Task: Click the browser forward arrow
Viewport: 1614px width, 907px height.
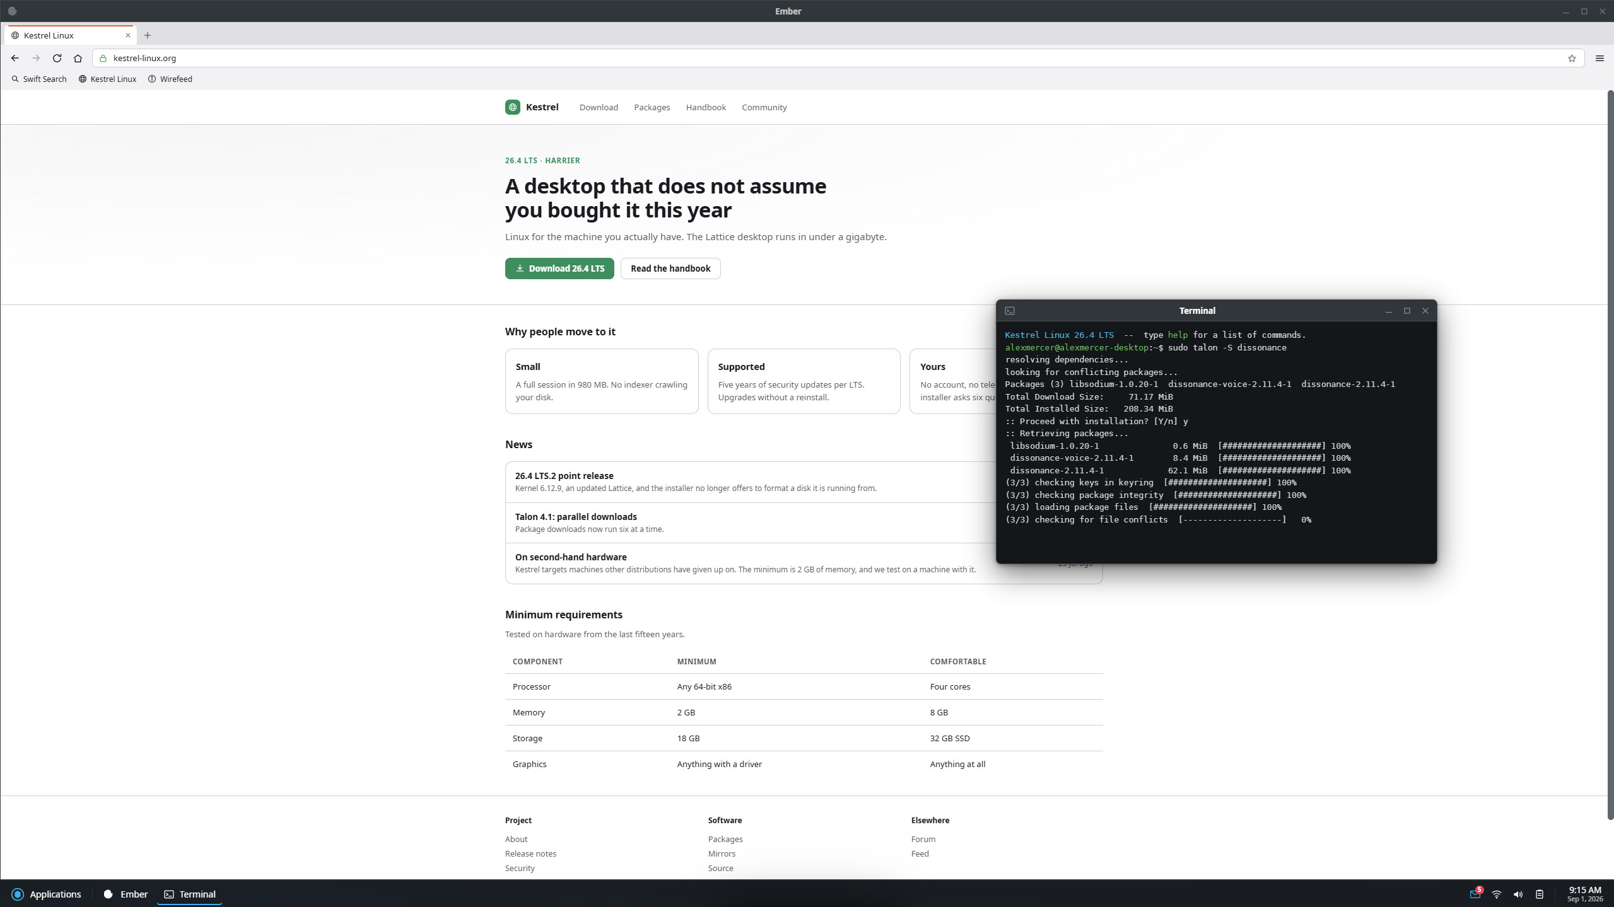Action: (36, 58)
